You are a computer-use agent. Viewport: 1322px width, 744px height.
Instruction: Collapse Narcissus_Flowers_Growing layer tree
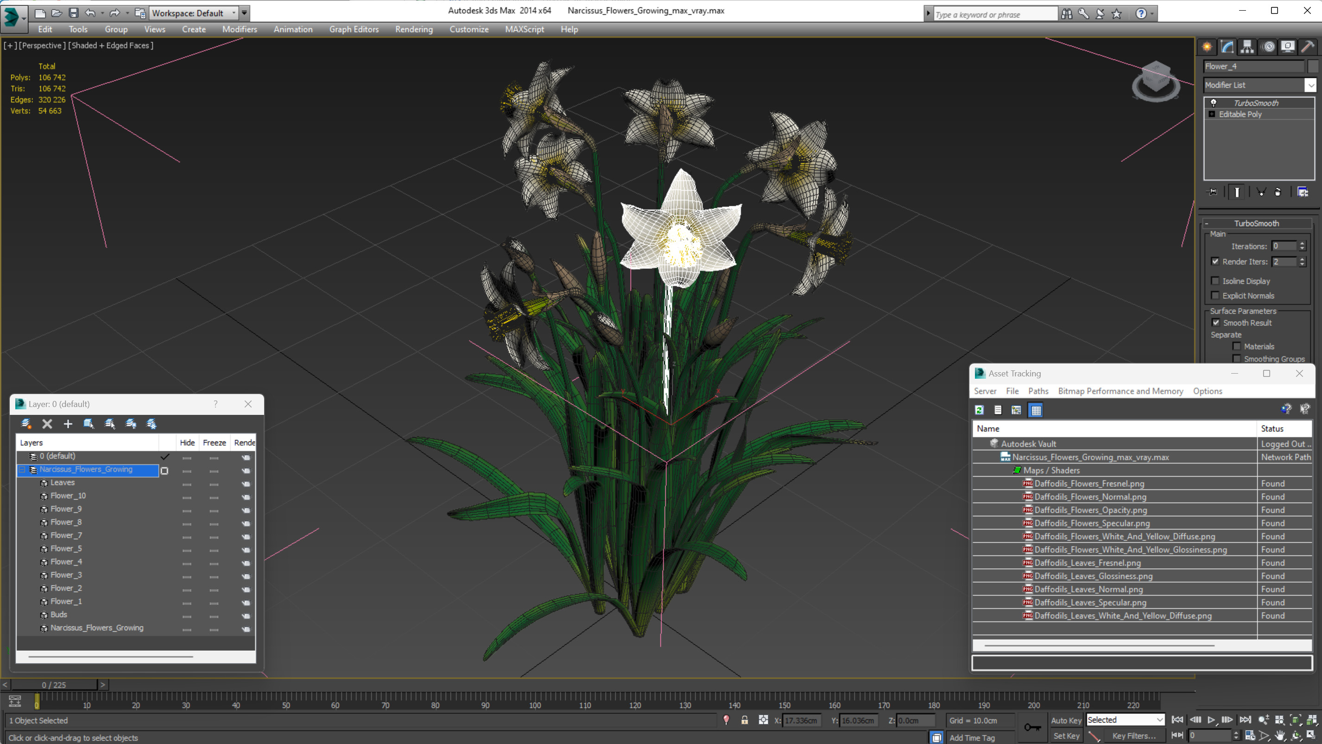(x=22, y=469)
